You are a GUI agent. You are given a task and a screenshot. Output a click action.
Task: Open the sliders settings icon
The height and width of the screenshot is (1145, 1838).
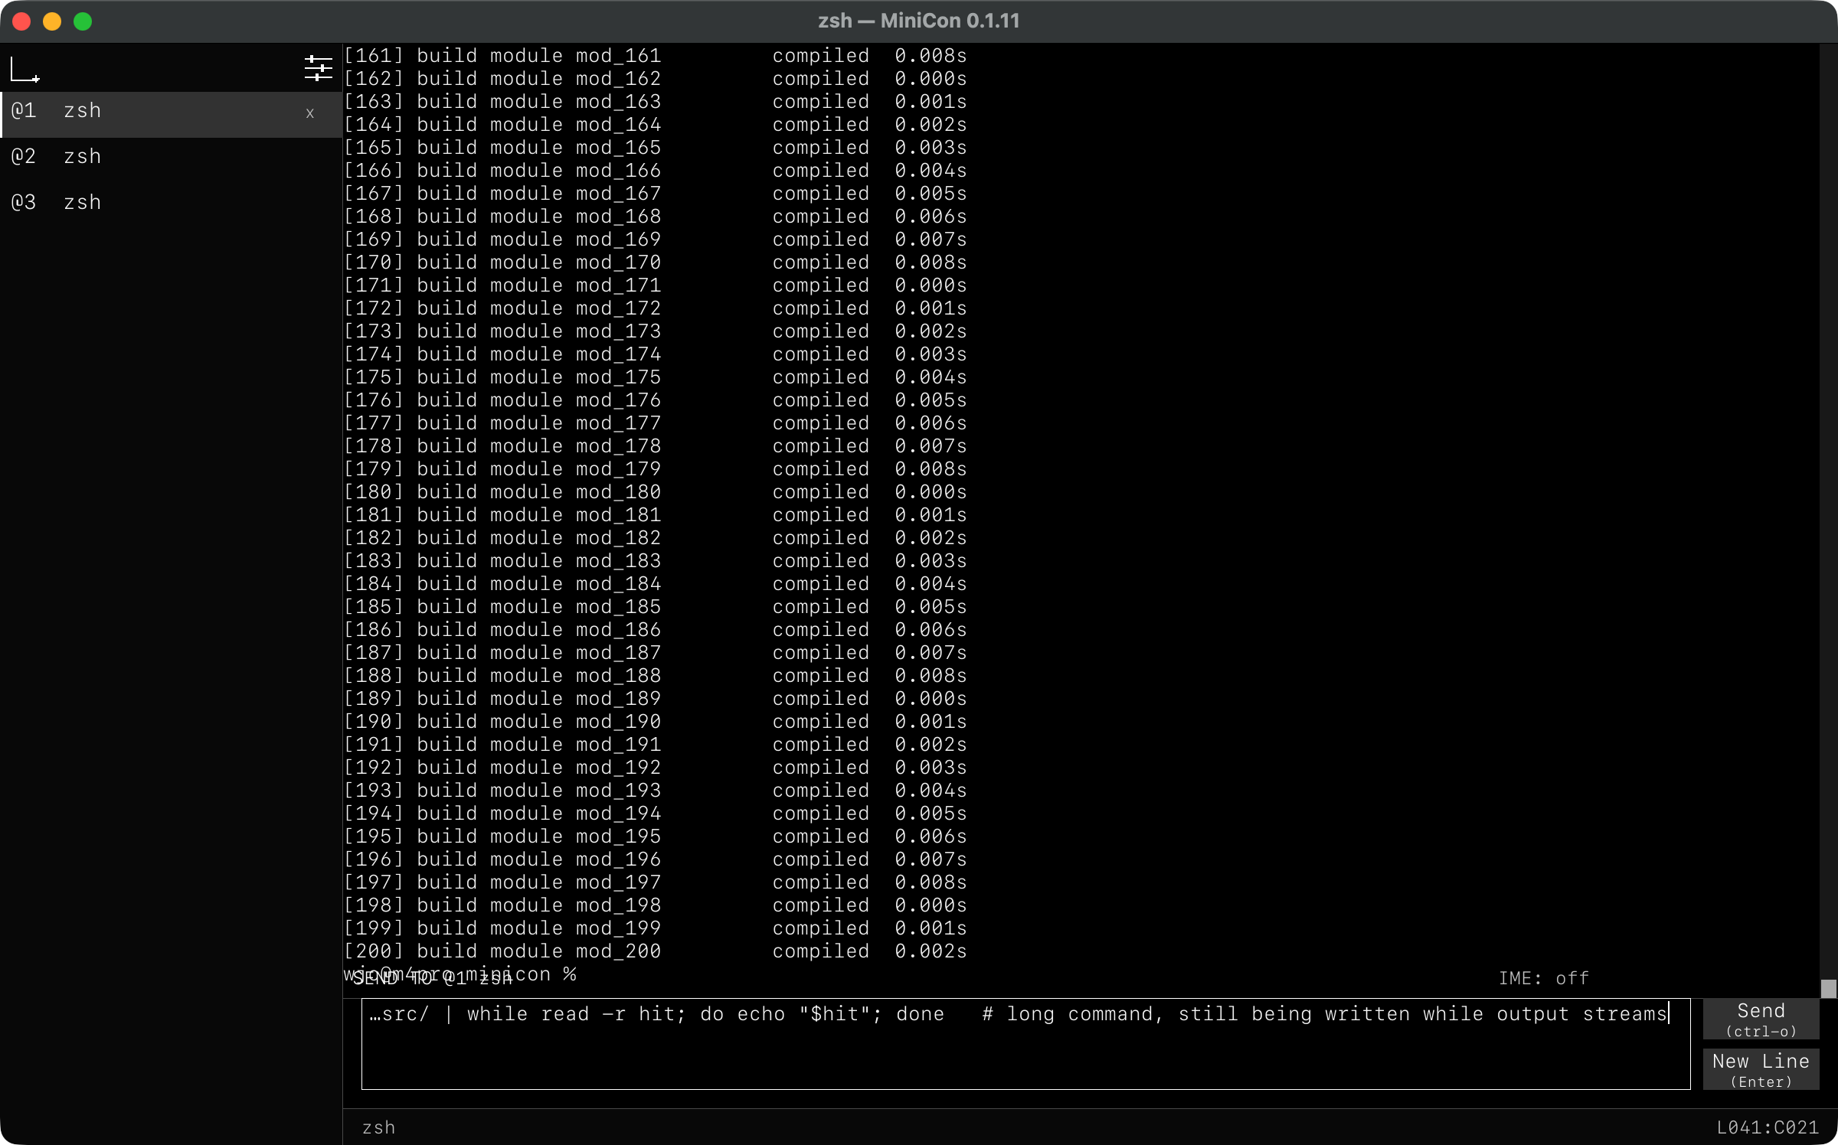click(318, 69)
